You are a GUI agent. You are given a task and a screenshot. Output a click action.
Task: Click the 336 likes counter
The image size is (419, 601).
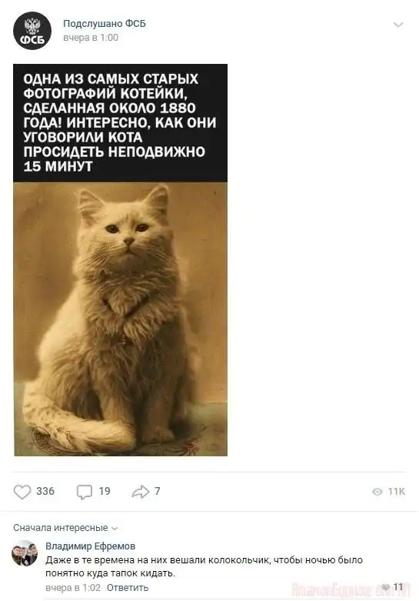point(45,491)
